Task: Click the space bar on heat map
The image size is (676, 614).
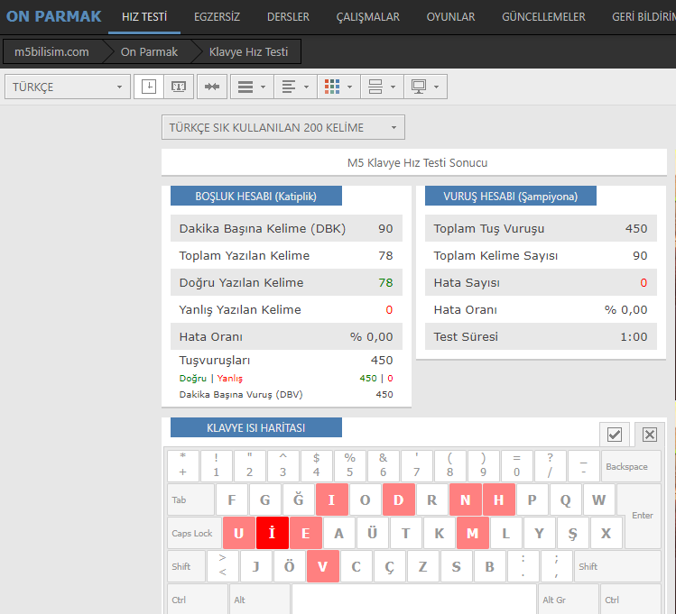Action: click(413, 600)
